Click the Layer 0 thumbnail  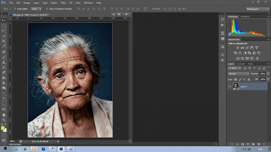(x=236, y=87)
